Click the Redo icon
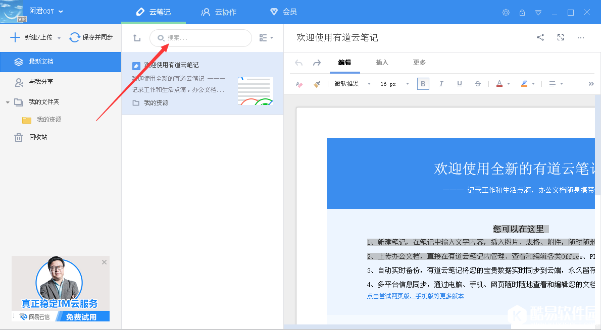The width and height of the screenshot is (601, 330). (317, 63)
